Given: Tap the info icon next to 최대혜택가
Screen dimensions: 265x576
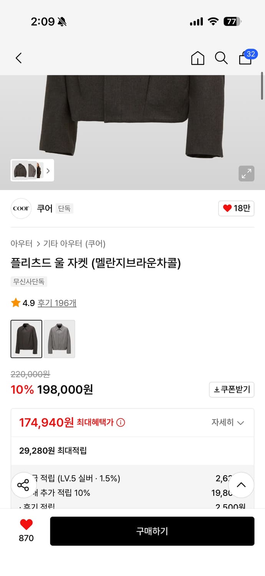Looking at the screenshot, I should point(121,422).
